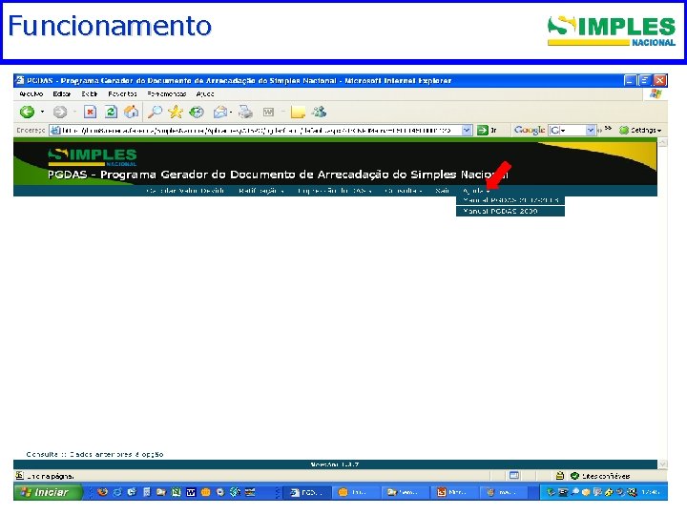Expand the Mail button dropdown arrow

tap(231, 113)
